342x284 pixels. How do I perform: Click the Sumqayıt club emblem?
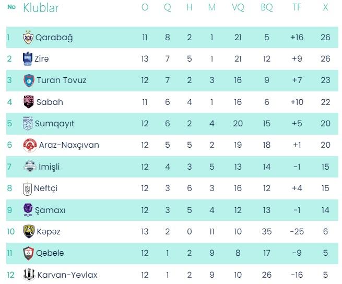pyautogui.click(x=27, y=124)
